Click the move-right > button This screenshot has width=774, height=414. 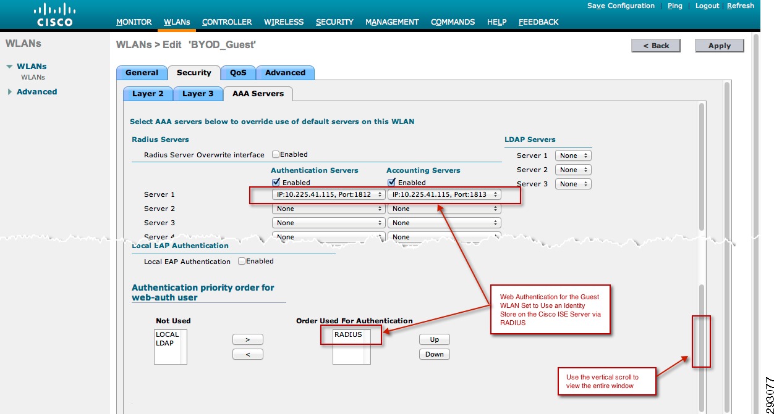248,339
